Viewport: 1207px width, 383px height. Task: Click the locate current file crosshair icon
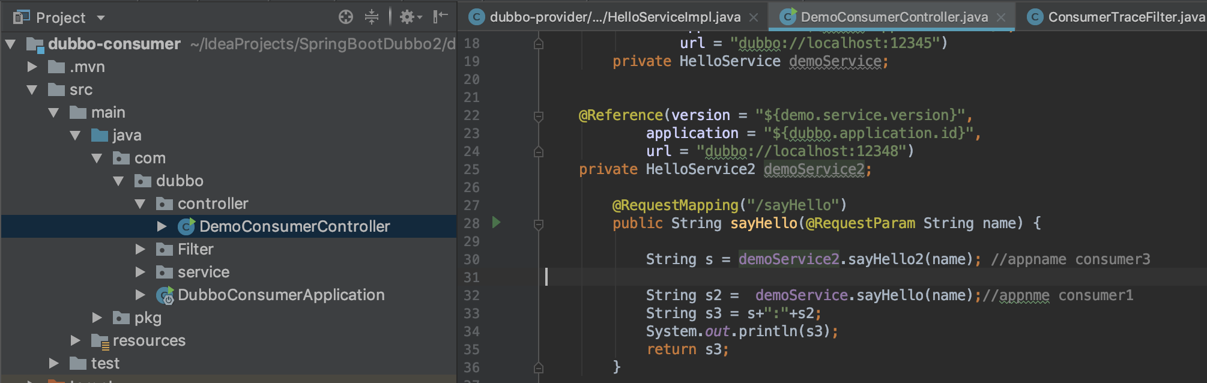(x=346, y=17)
